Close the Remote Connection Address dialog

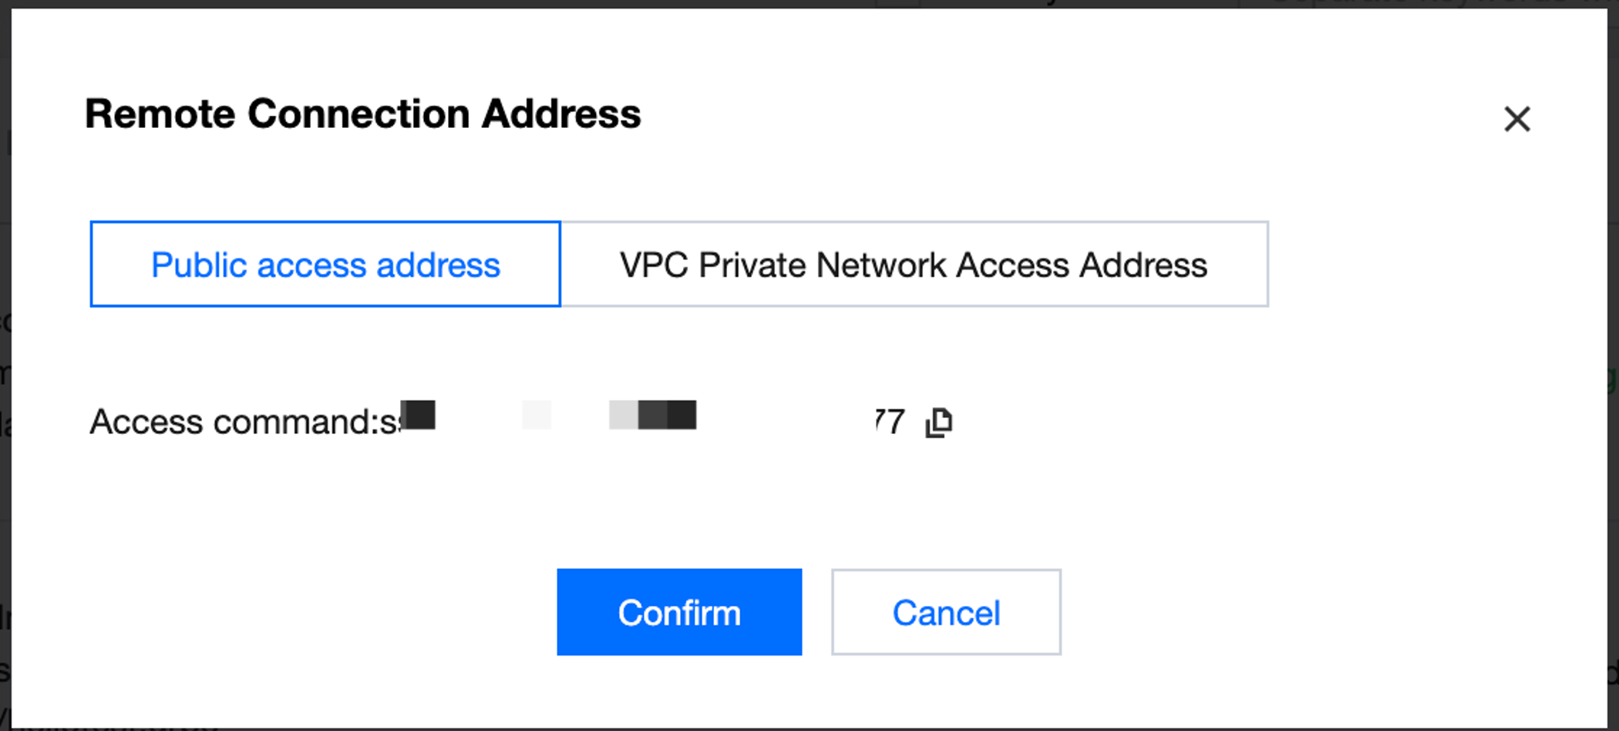1516,119
